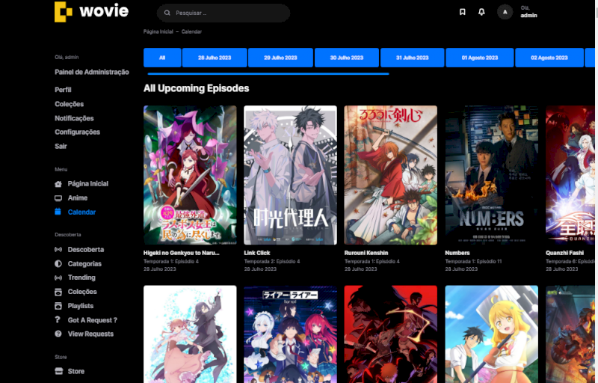Open Playlists menu item
Screen dimensions: 598x383
(81, 306)
